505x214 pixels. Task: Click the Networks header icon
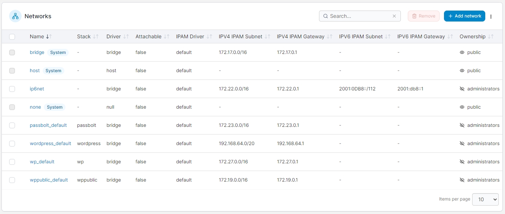click(x=15, y=16)
